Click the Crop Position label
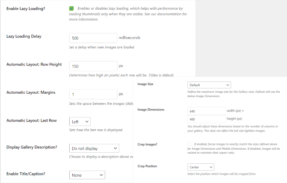The image size is (287, 183). [147, 166]
